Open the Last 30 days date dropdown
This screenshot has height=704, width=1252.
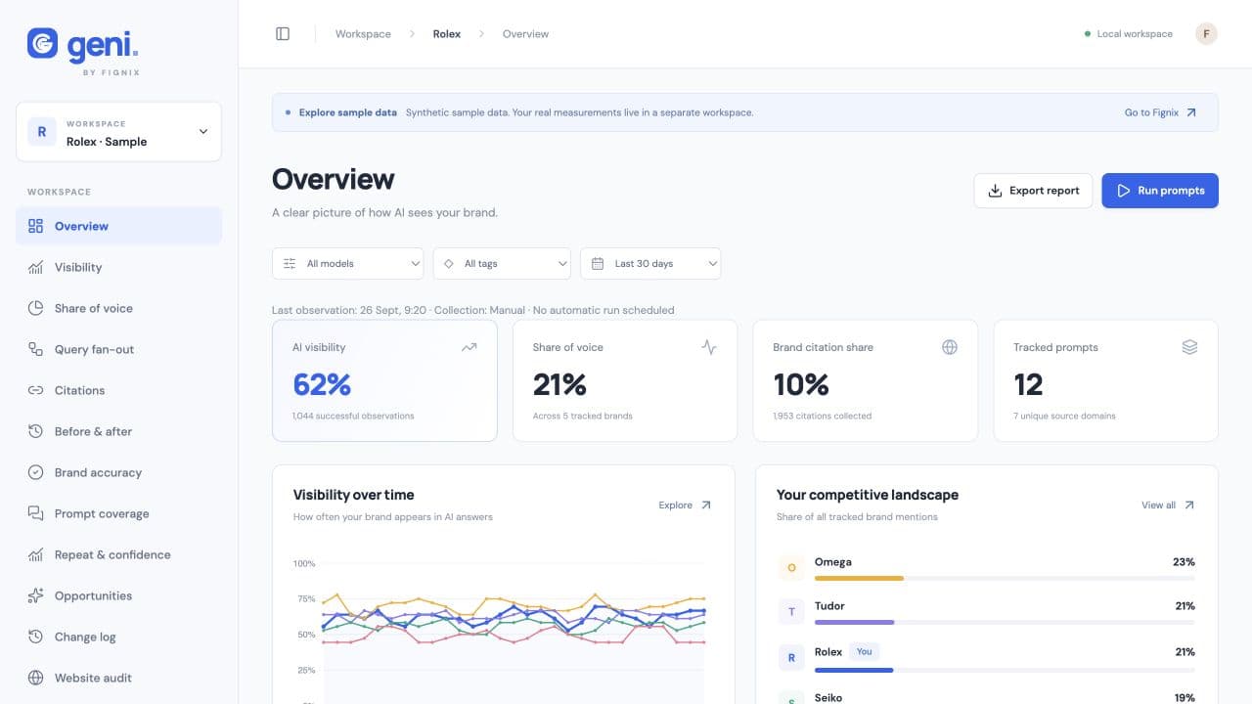[650, 264]
